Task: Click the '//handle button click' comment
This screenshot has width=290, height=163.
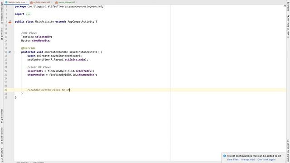Action: pyautogui.click(x=48, y=90)
